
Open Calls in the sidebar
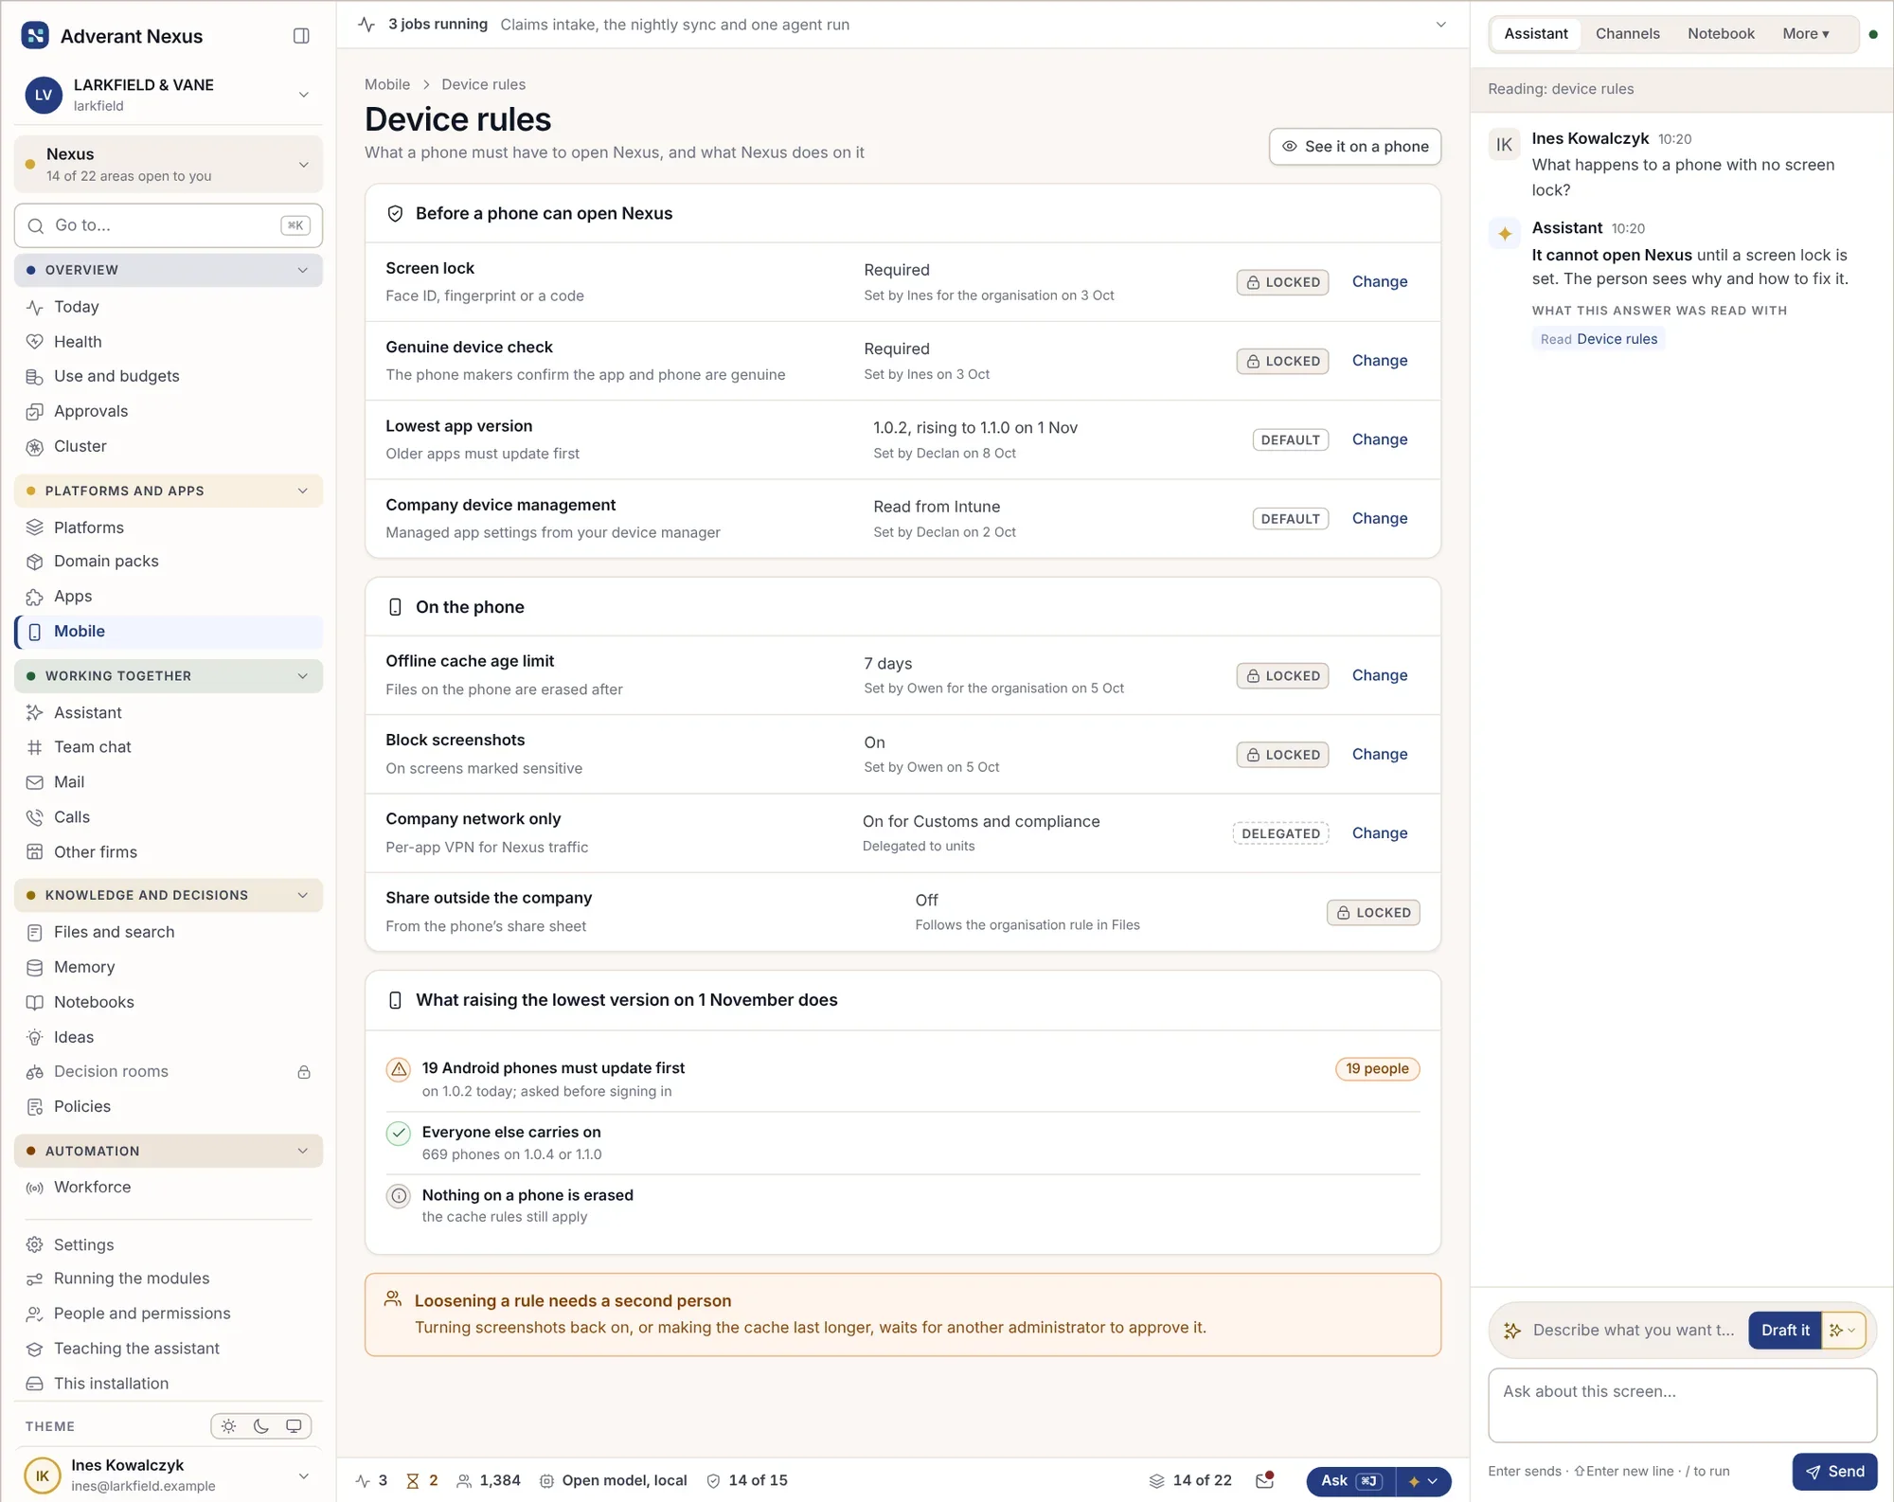tap(72, 817)
